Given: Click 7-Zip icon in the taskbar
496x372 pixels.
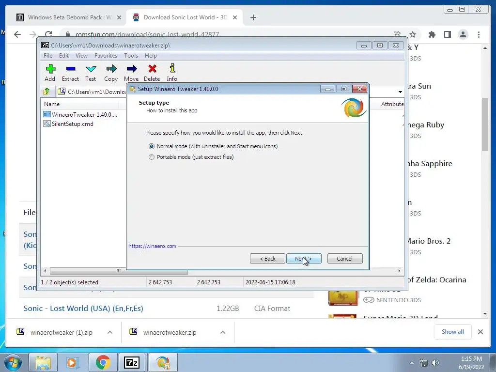Looking at the screenshot, I should [132, 362].
